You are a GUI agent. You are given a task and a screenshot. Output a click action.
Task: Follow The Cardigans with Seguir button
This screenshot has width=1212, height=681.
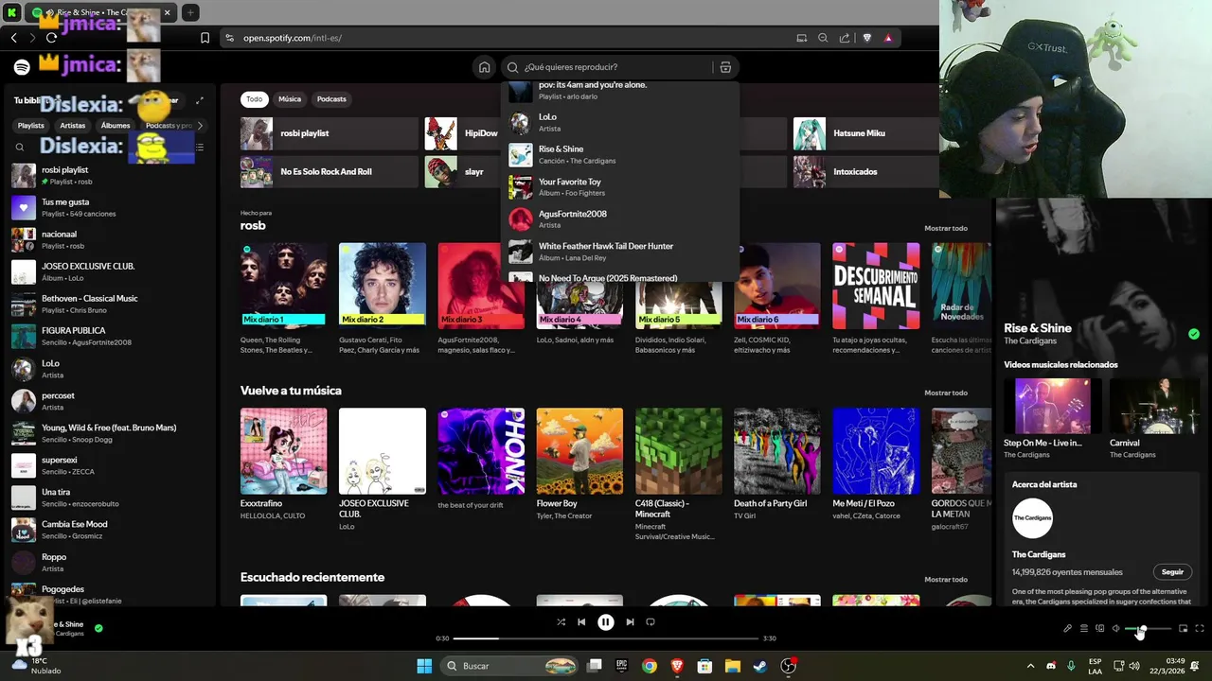[x=1172, y=572]
